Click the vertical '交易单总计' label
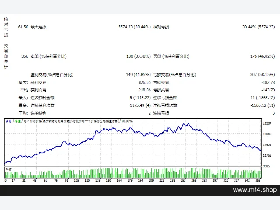Viewport: 280px width, 210px height. [6, 56]
